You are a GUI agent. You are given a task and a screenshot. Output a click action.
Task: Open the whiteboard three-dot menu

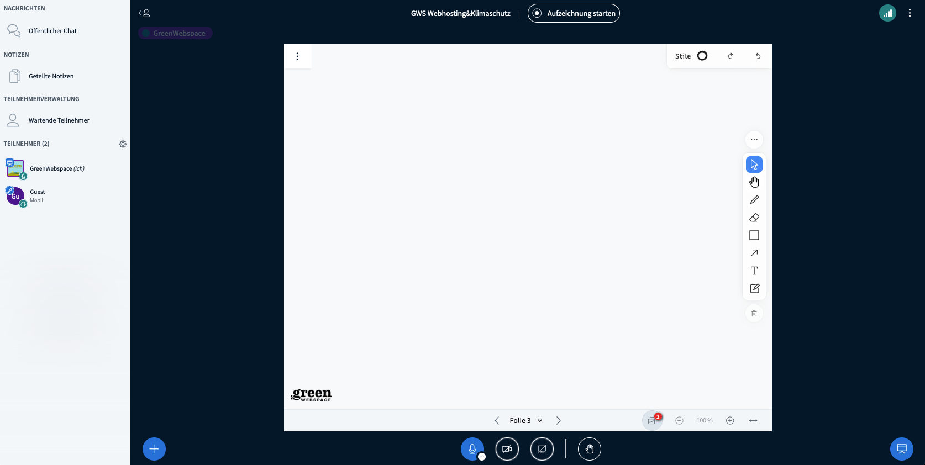coord(297,56)
